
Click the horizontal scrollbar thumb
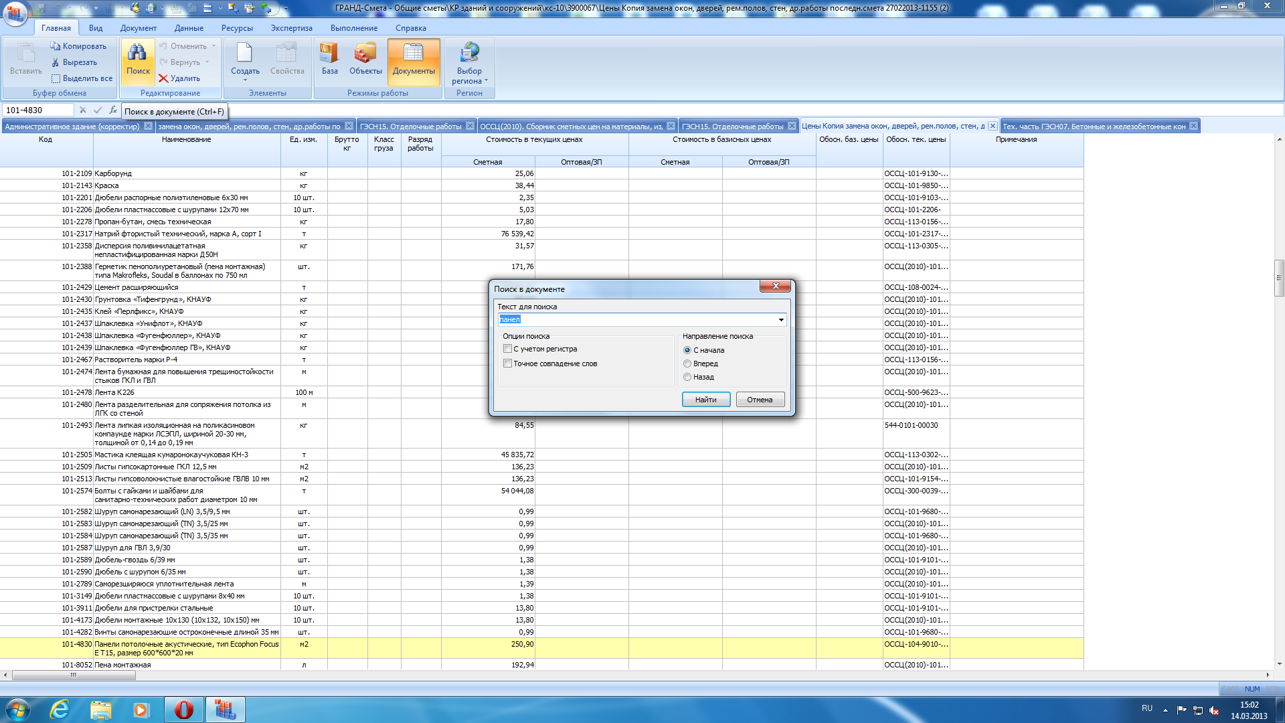click(74, 675)
